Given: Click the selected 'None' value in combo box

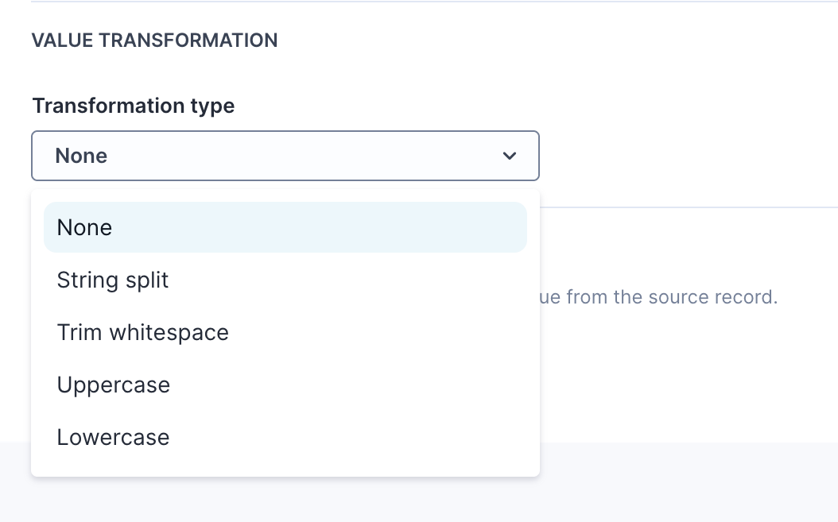Looking at the screenshot, I should (x=81, y=156).
